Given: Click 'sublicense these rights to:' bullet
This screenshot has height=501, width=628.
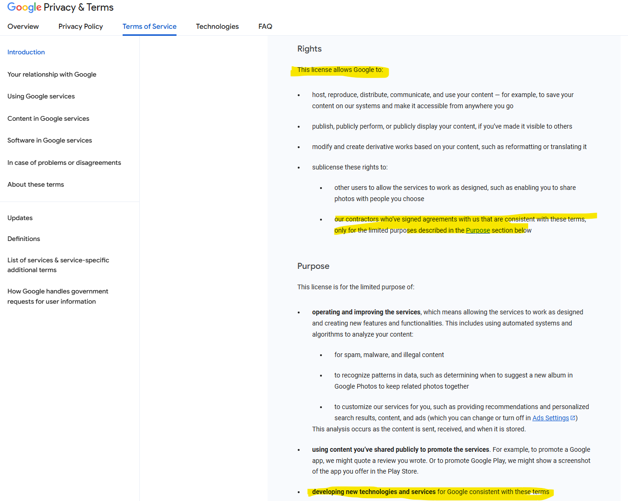Looking at the screenshot, I should [350, 167].
